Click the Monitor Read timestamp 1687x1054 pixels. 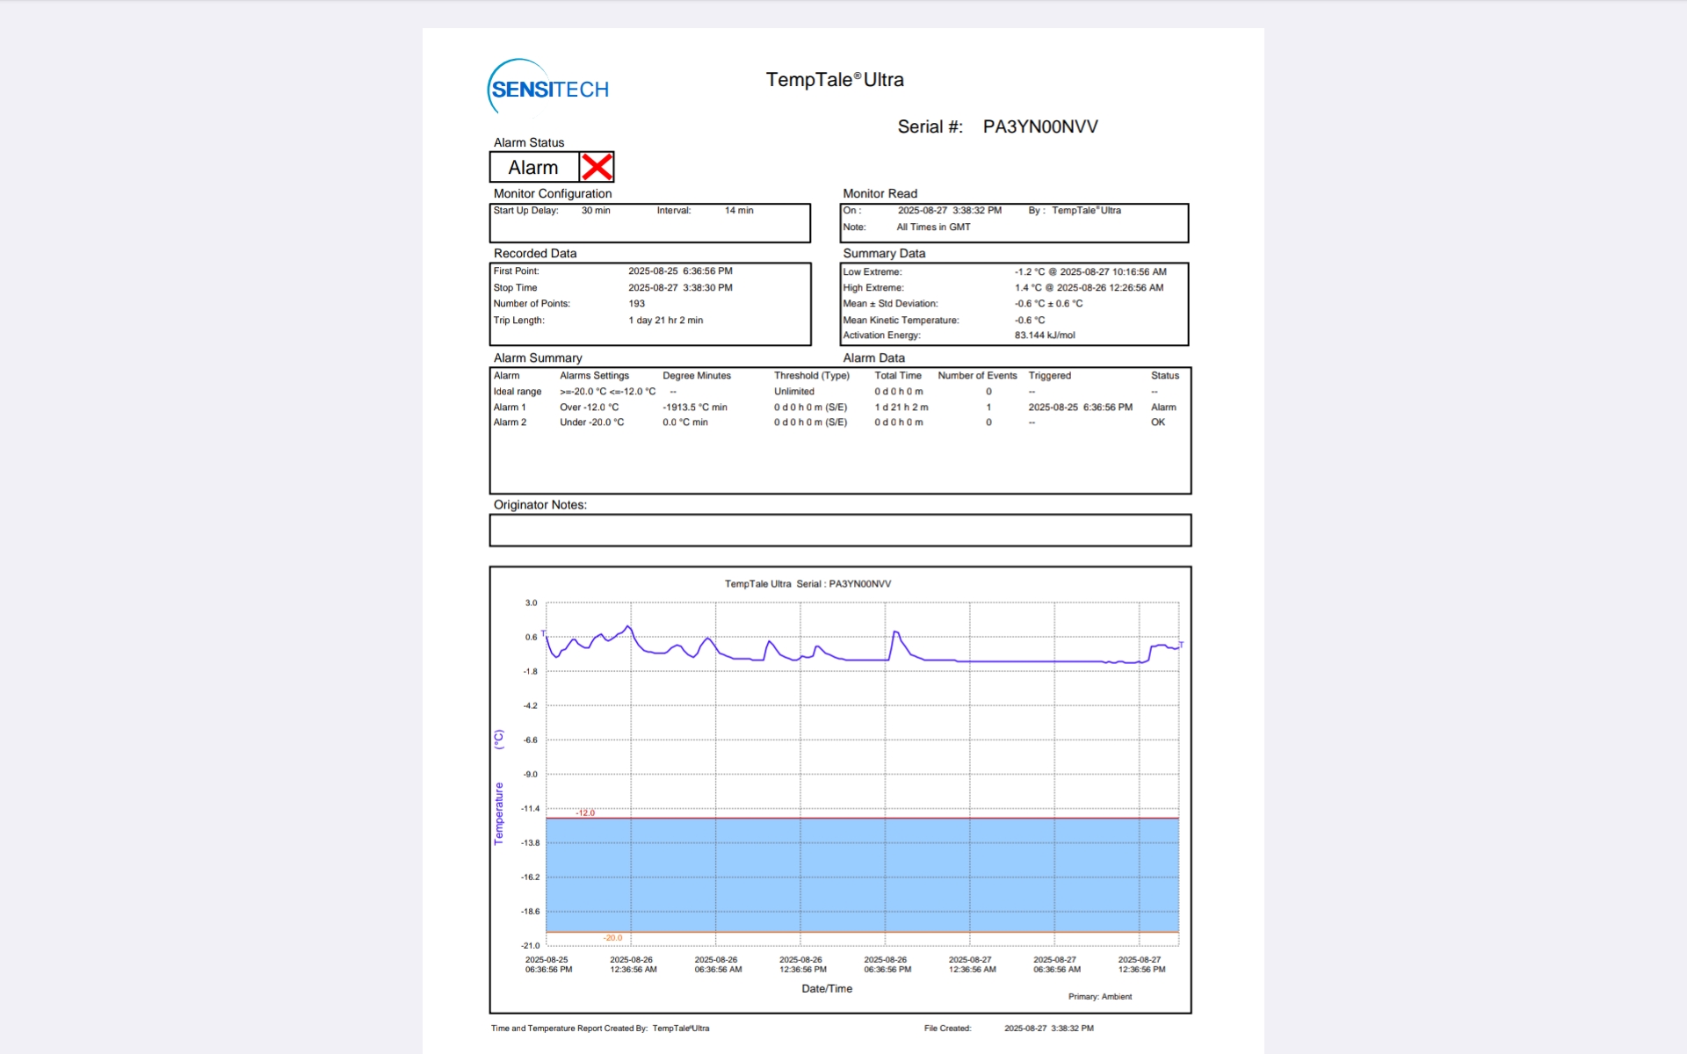click(949, 211)
